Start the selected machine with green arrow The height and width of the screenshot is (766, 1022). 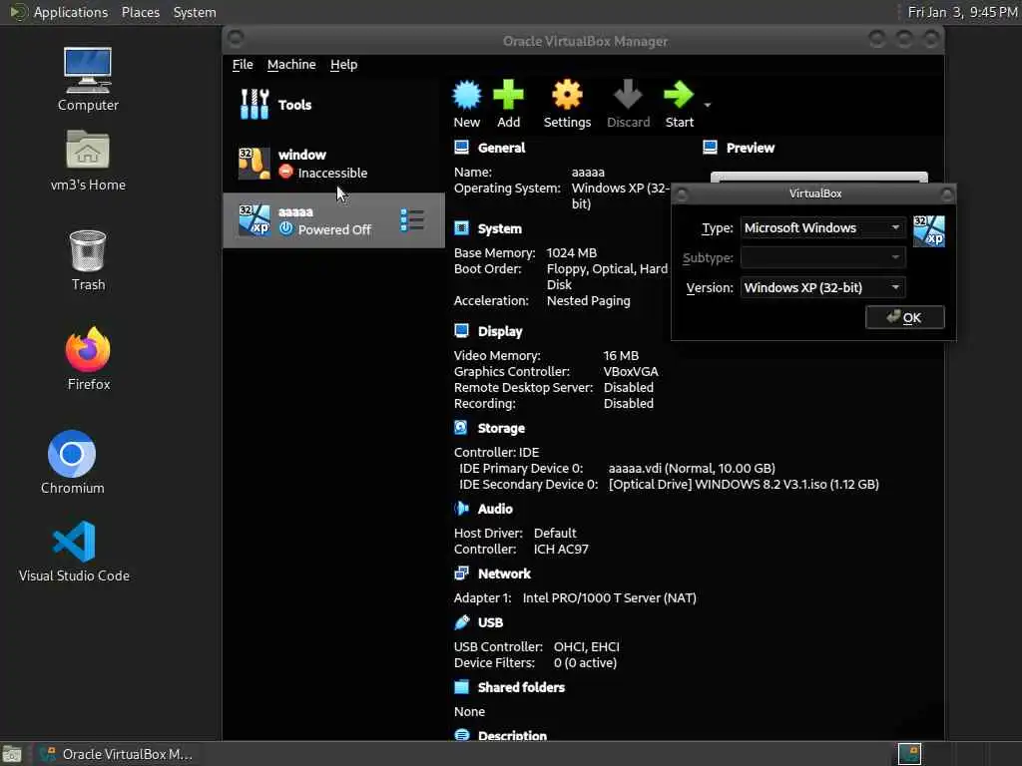[679, 104]
